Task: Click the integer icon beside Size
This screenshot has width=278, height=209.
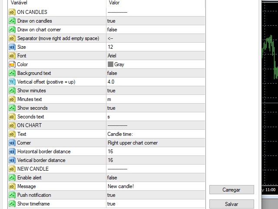Action: (12, 47)
